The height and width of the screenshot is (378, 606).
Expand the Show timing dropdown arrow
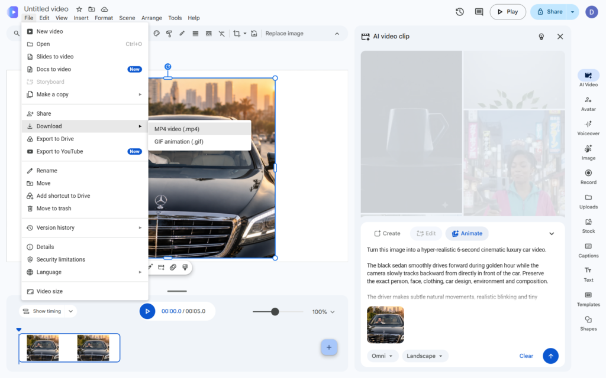pos(71,311)
